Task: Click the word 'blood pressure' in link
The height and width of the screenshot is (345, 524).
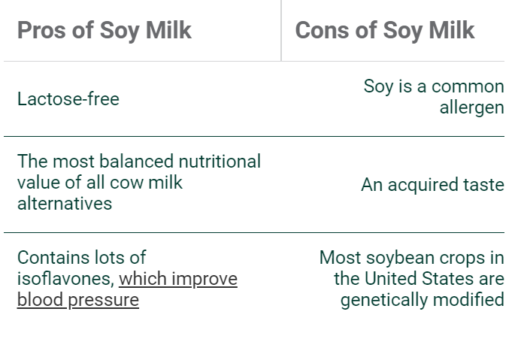Action: [x=78, y=300]
